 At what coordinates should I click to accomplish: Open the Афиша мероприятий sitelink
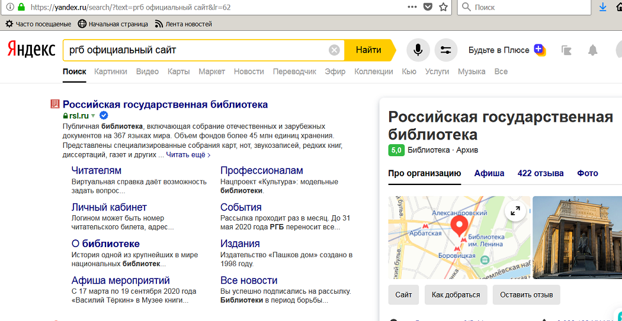(x=121, y=280)
